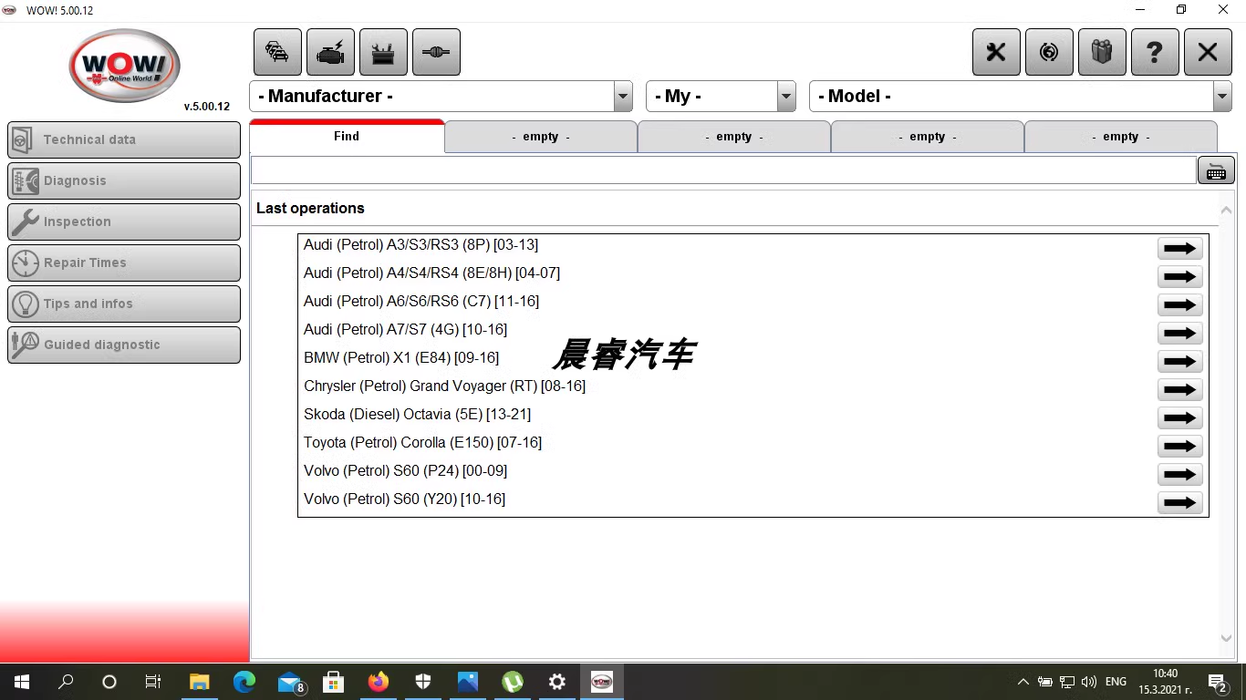Select the third empty tab
Screen dimensions: 1246x700
click(928, 137)
